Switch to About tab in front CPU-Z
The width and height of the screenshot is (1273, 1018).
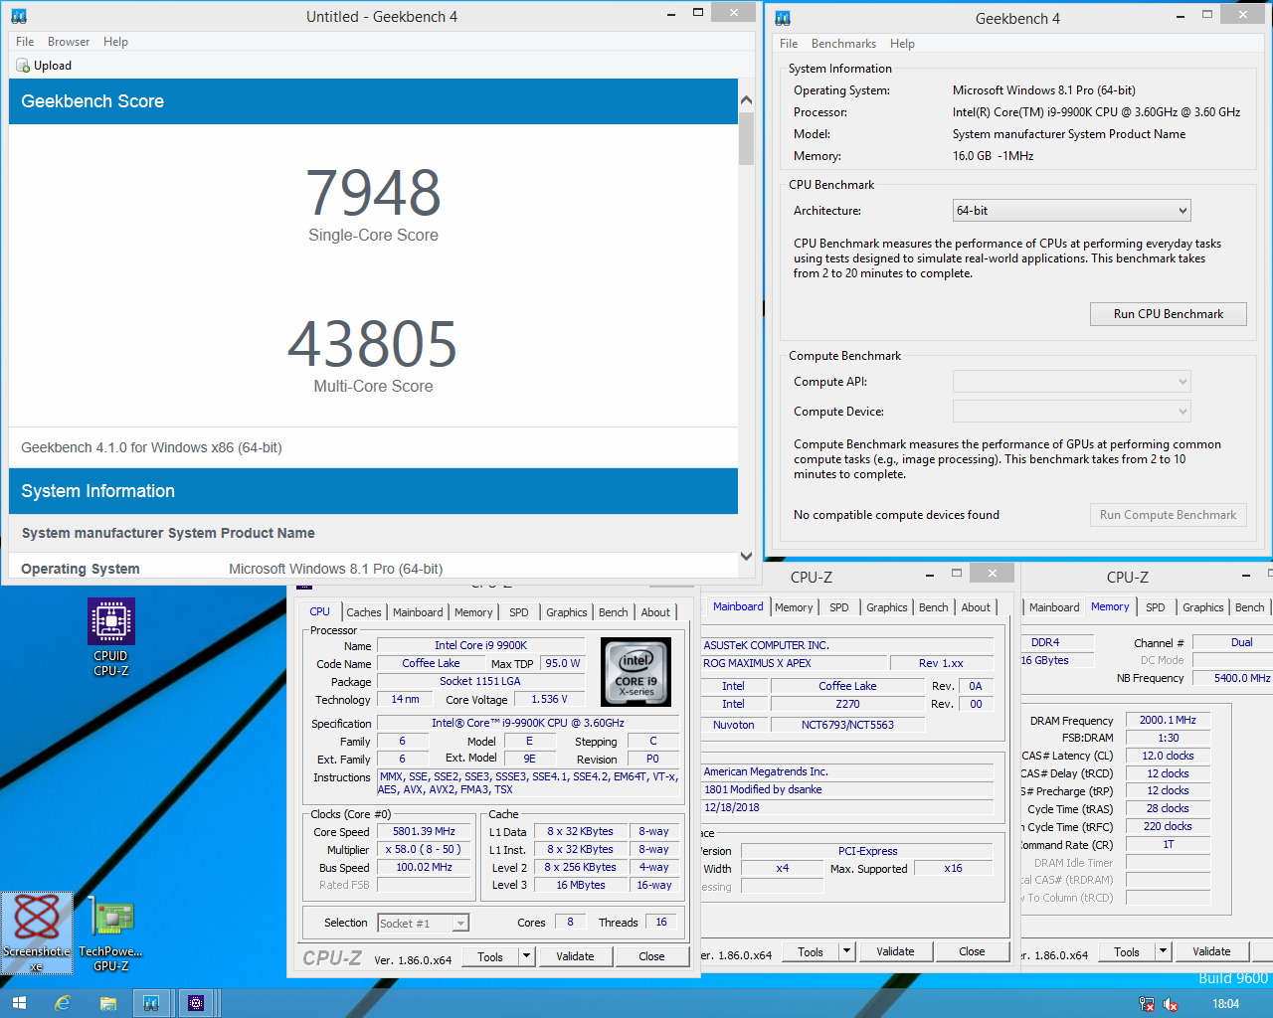(655, 612)
